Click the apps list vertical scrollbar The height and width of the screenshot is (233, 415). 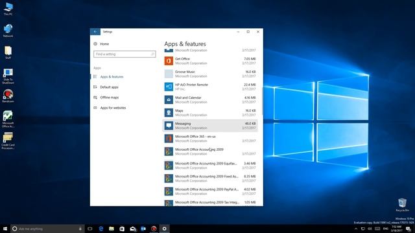coord(262,101)
